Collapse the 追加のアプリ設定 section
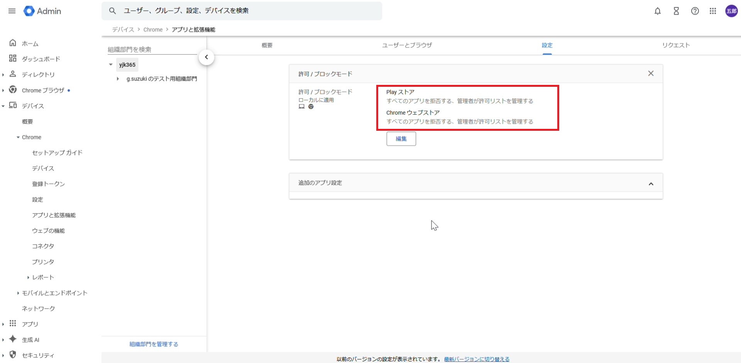Image resolution: width=741 pixels, height=363 pixels. pyautogui.click(x=651, y=184)
